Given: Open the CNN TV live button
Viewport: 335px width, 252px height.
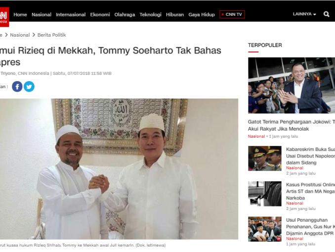Looking at the screenshot, I should [x=232, y=14].
